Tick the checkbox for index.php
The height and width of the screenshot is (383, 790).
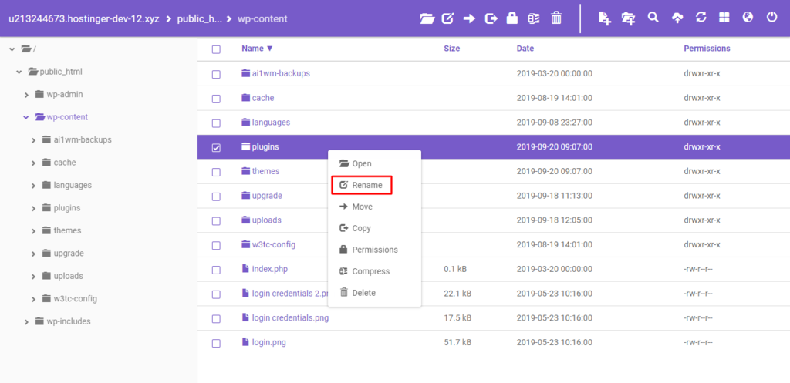point(216,270)
